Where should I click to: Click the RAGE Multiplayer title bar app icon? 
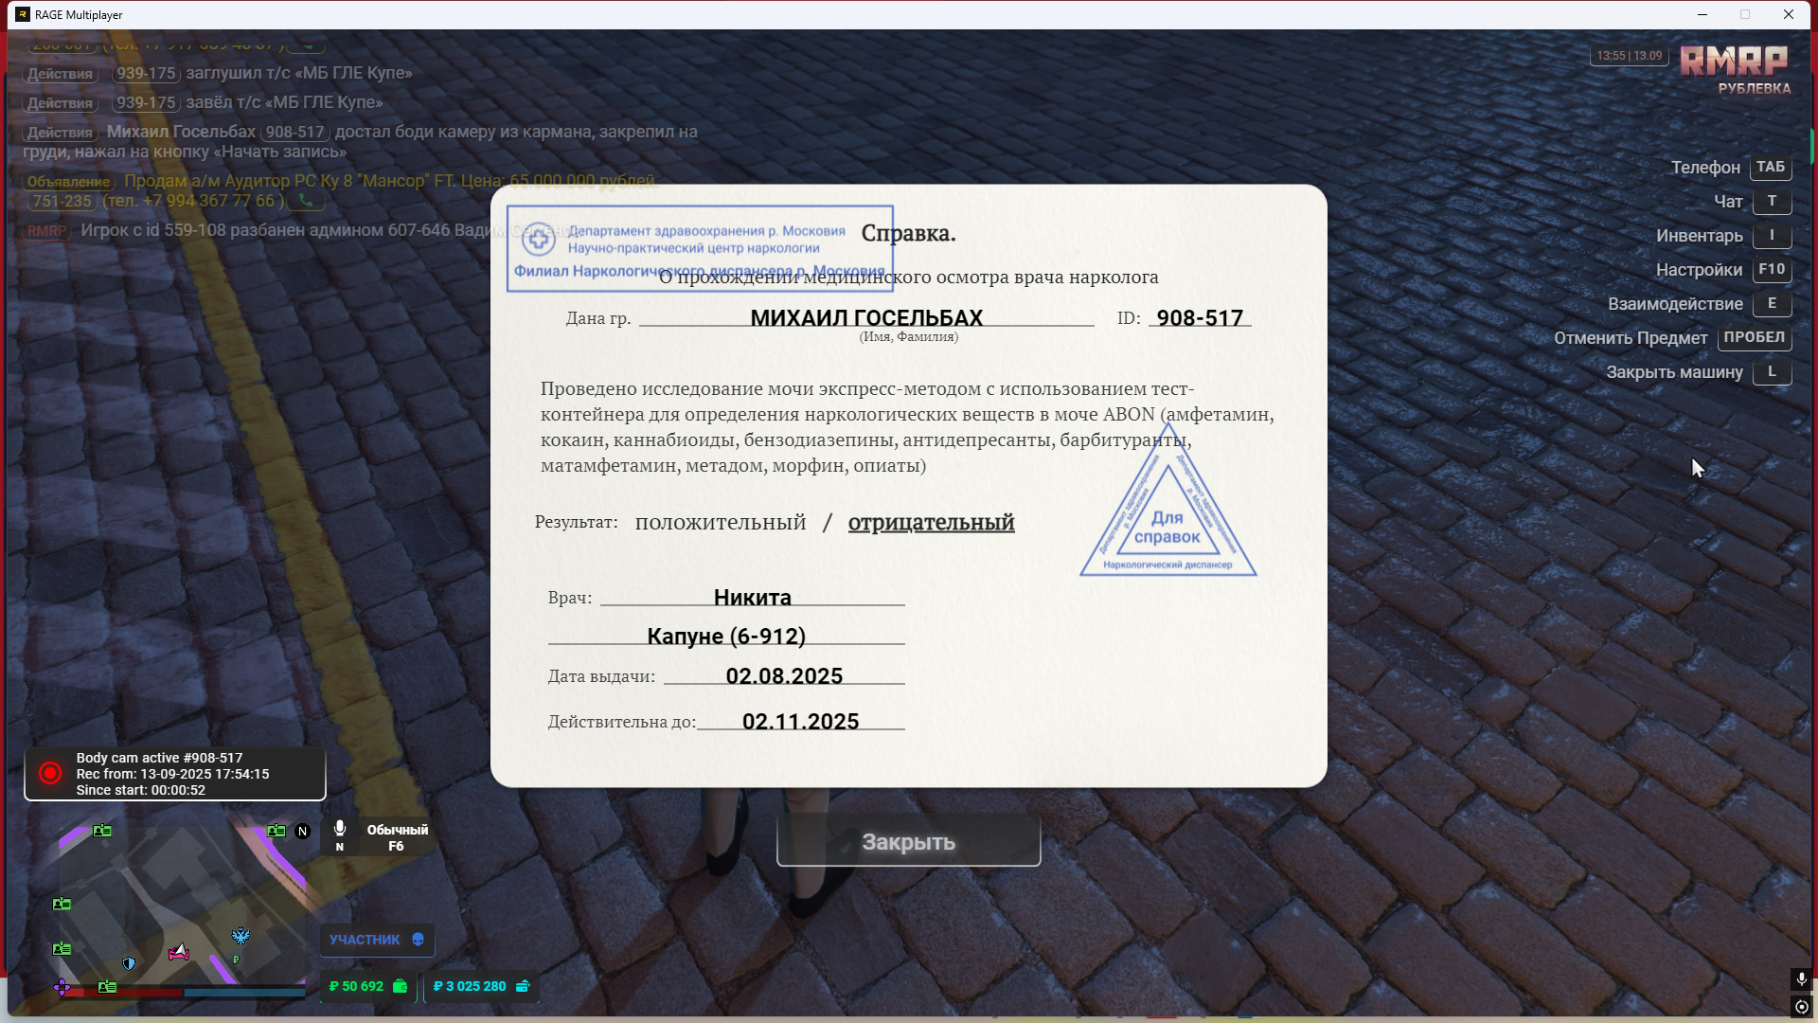coord(23,14)
